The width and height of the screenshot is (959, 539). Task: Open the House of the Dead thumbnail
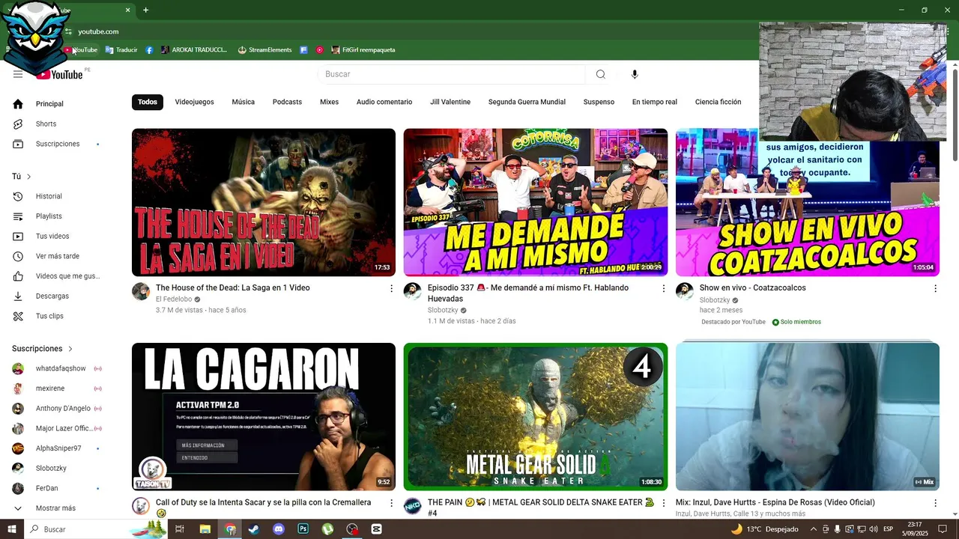tap(264, 202)
